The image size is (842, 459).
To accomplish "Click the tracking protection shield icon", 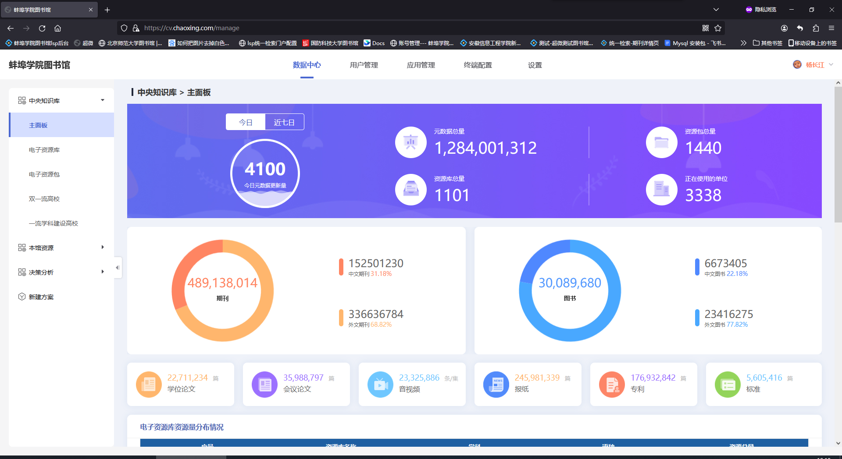I will 124,28.
